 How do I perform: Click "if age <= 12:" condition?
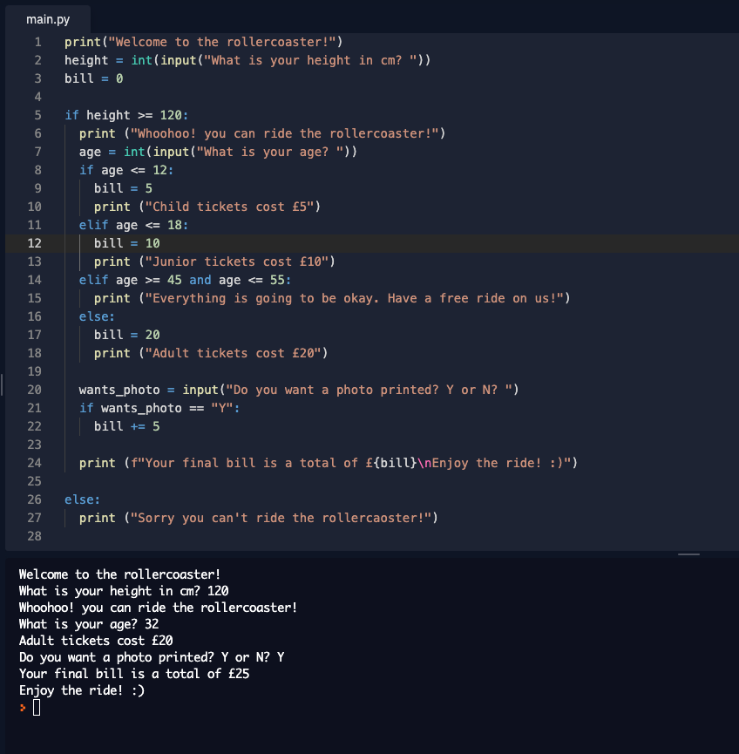click(x=126, y=170)
